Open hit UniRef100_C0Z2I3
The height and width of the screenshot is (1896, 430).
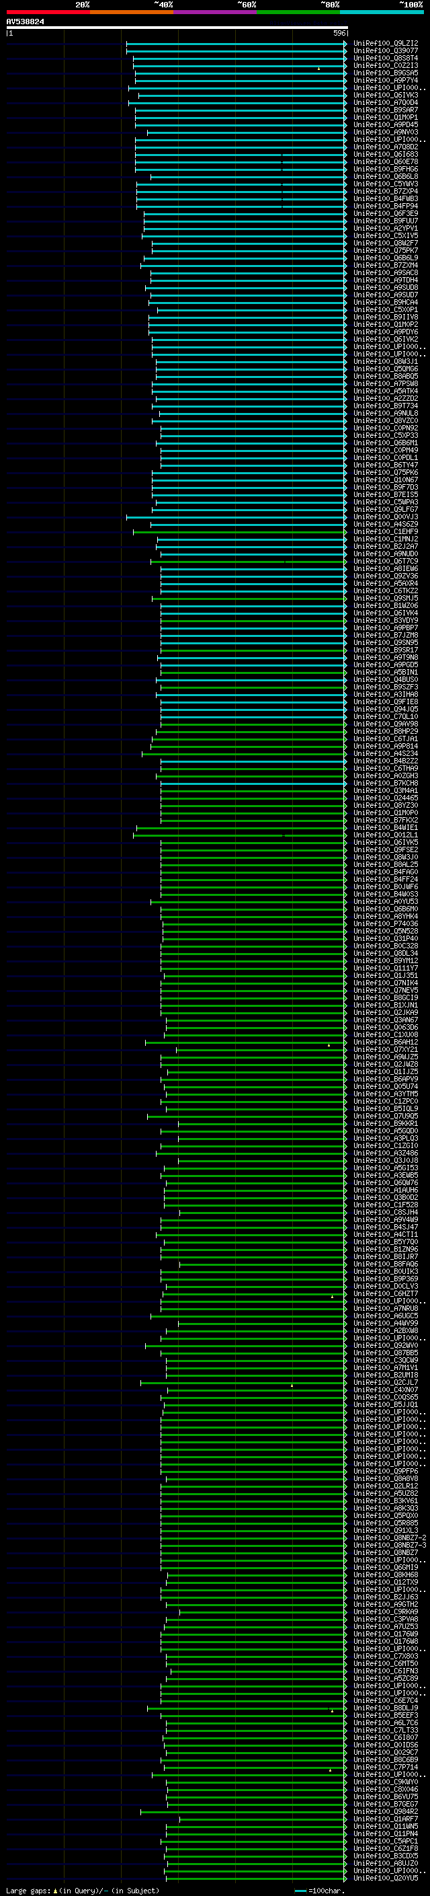pyautogui.click(x=385, y=65)
